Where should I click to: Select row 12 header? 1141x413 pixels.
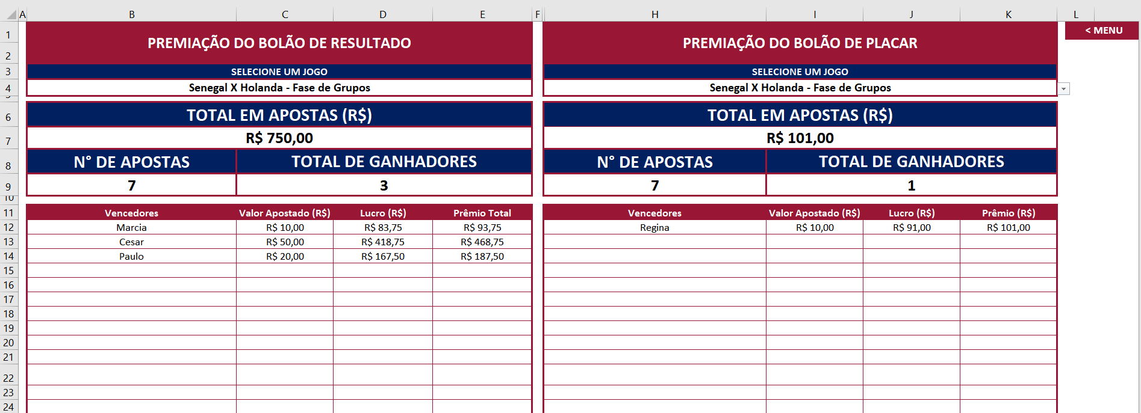pos(8,228)
